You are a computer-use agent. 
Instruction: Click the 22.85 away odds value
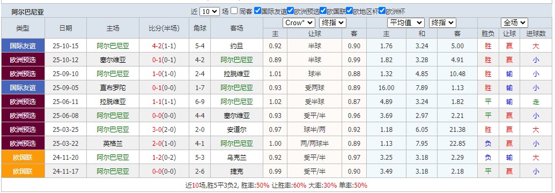coord(457,144)
